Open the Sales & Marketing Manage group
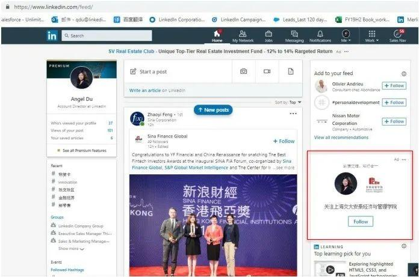419x277 pixels. coord(84,241)
